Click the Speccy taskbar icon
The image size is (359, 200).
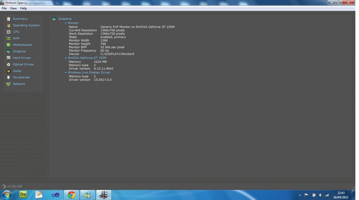pyautogui.click(x=104, y=195)
